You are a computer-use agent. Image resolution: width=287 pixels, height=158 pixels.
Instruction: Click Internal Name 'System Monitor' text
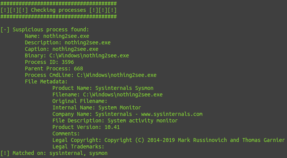coord(120,108)
